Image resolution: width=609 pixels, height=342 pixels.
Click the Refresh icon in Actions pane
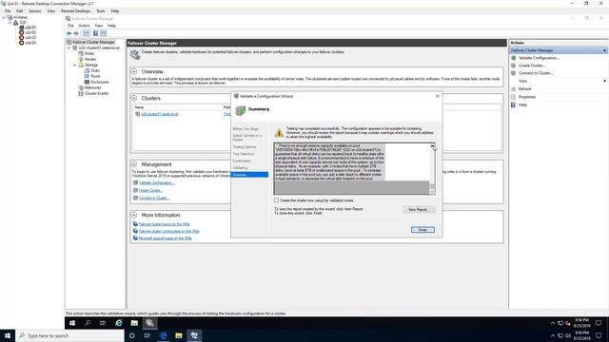point(514,88)
